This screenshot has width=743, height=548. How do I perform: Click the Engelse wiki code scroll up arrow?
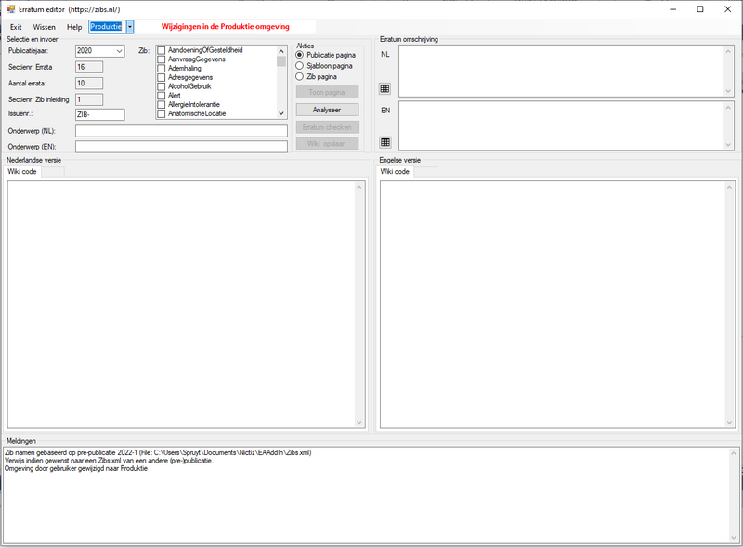click(x=729, y=187)
